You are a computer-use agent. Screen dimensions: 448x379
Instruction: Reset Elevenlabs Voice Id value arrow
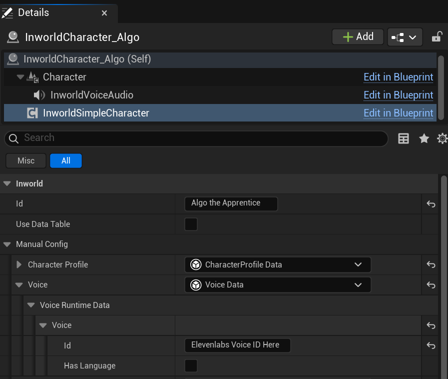point(431,345)
